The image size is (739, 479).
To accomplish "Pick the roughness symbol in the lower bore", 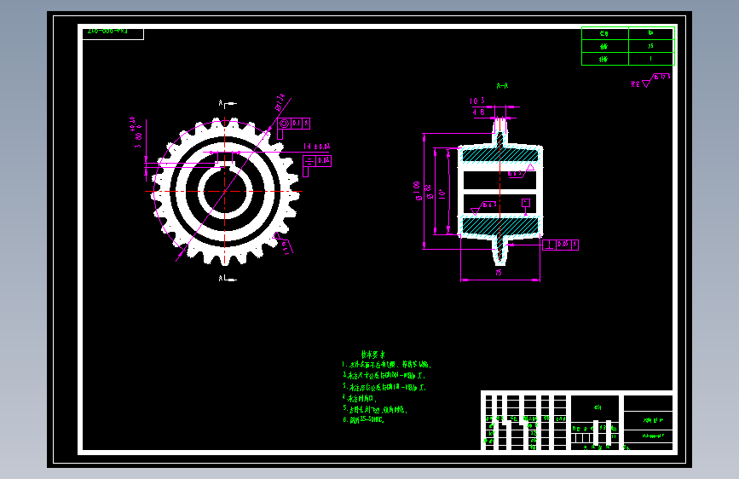I will point(484,207).
